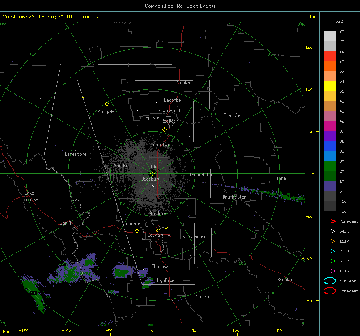Image resolution: width=360 pixels, height=336 pixels.
Task: Select the Sylvan label
Action: tap(153, 118)
